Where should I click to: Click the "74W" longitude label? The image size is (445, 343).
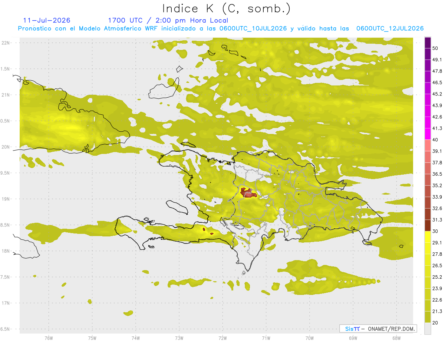pos(135,338)
